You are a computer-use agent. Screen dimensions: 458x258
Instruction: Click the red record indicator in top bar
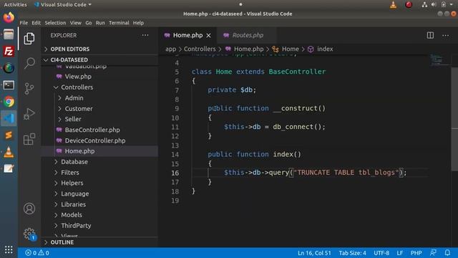(x=409, y=5)
